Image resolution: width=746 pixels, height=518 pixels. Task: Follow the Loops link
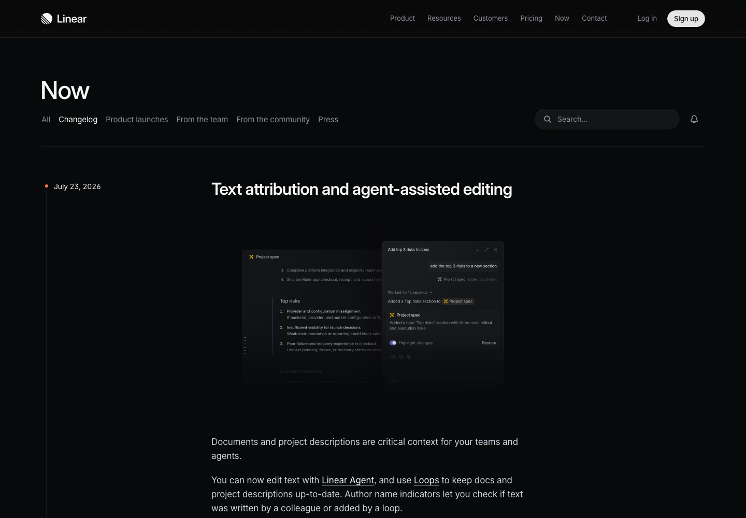tap(426, 480)
